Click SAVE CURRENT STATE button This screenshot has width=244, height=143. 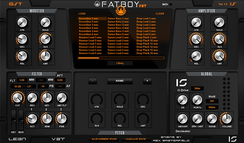click(104, 139)
